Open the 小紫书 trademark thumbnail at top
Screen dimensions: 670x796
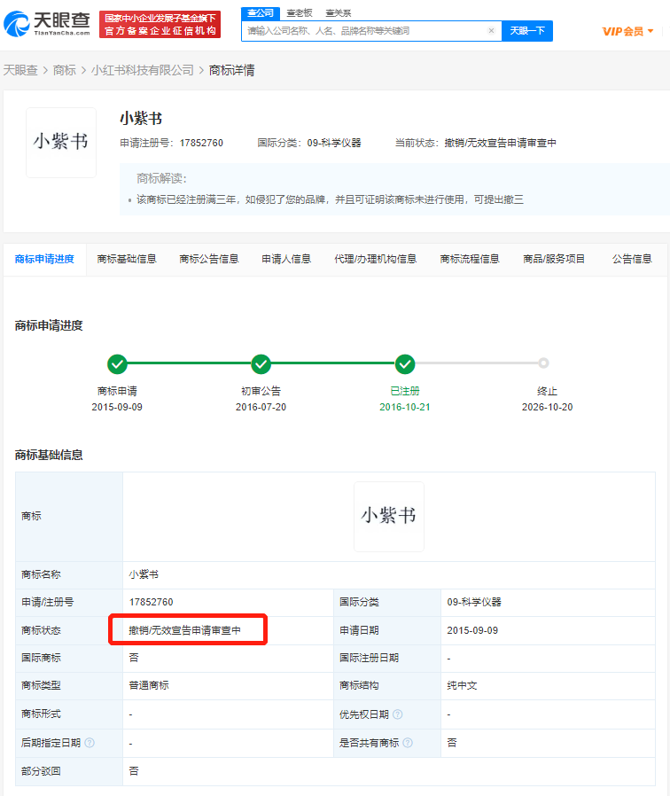(61, 143)
